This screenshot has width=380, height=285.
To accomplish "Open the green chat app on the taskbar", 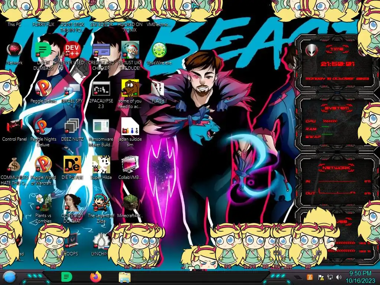I will 67,277.
